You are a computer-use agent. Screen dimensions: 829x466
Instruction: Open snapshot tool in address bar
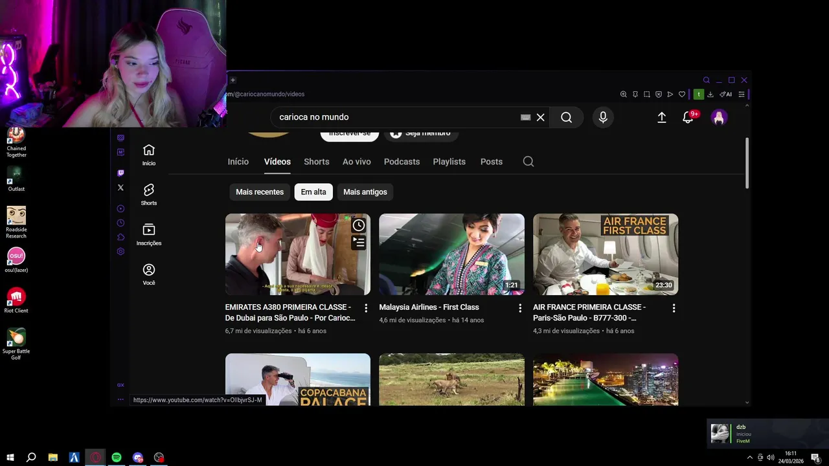(646, 94)
